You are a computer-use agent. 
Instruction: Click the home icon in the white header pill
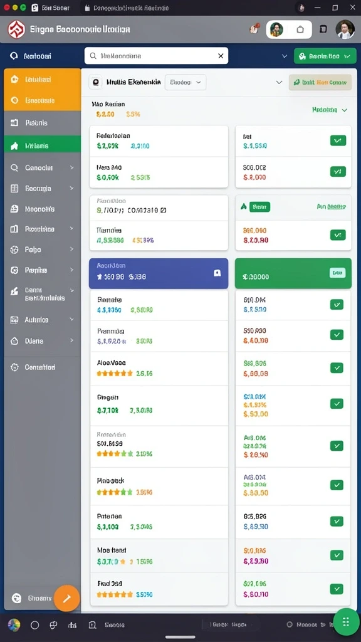(x=300, y=29)
